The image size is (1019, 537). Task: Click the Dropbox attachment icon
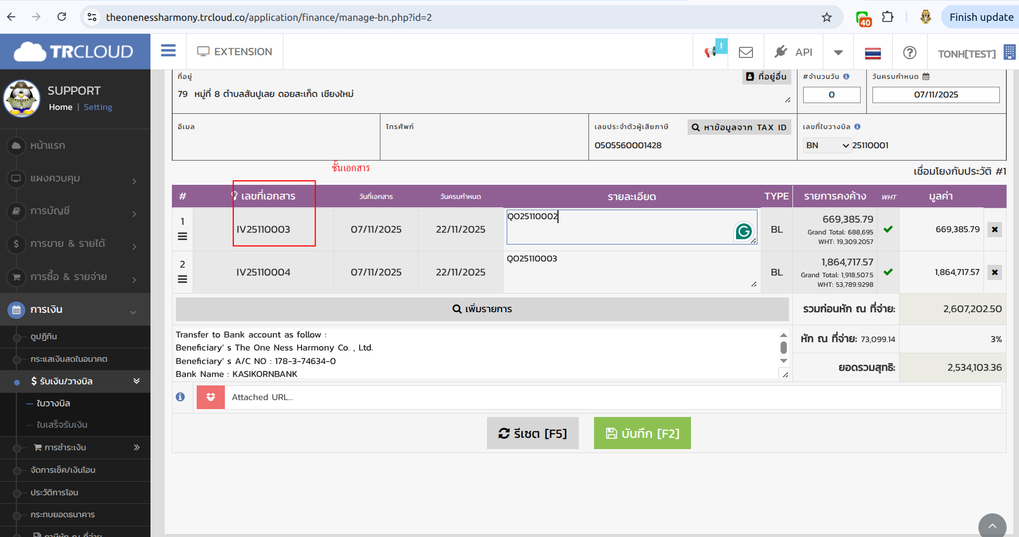point(211,397)
